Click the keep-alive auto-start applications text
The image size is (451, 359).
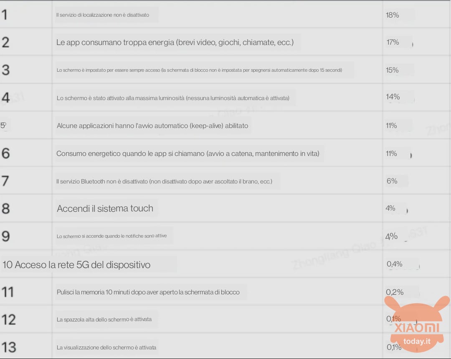152,126
